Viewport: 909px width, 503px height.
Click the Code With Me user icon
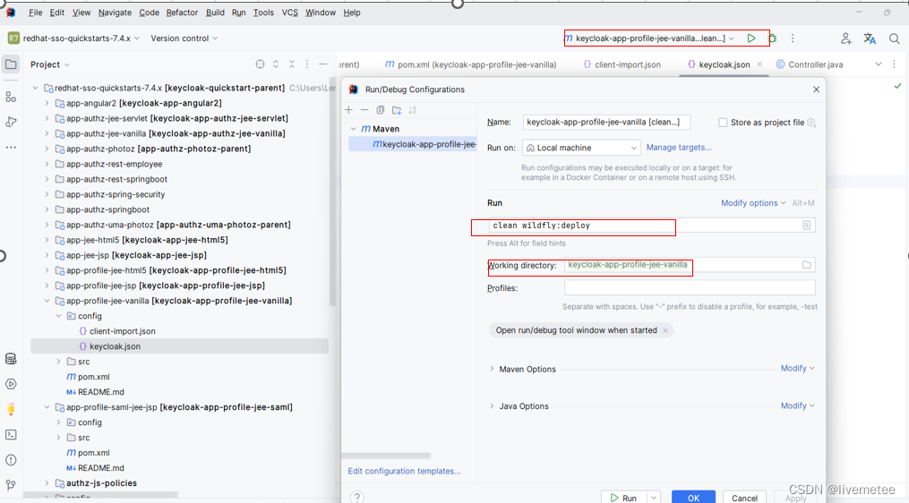pos(845,38)
